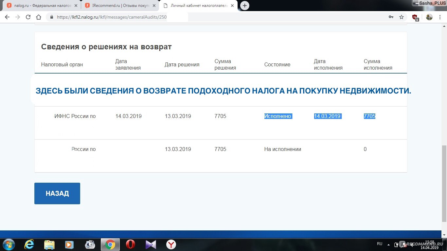447x251 pixels.
Task: Click the Сумма решения column header
Action: [x=225, y=65]
